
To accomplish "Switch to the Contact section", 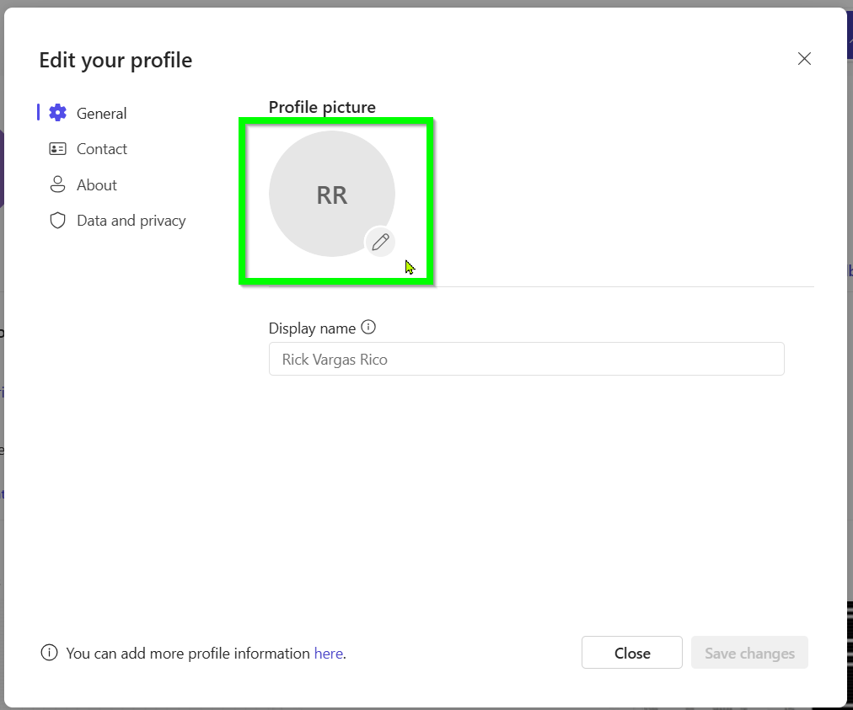I will tap(101, 148).
